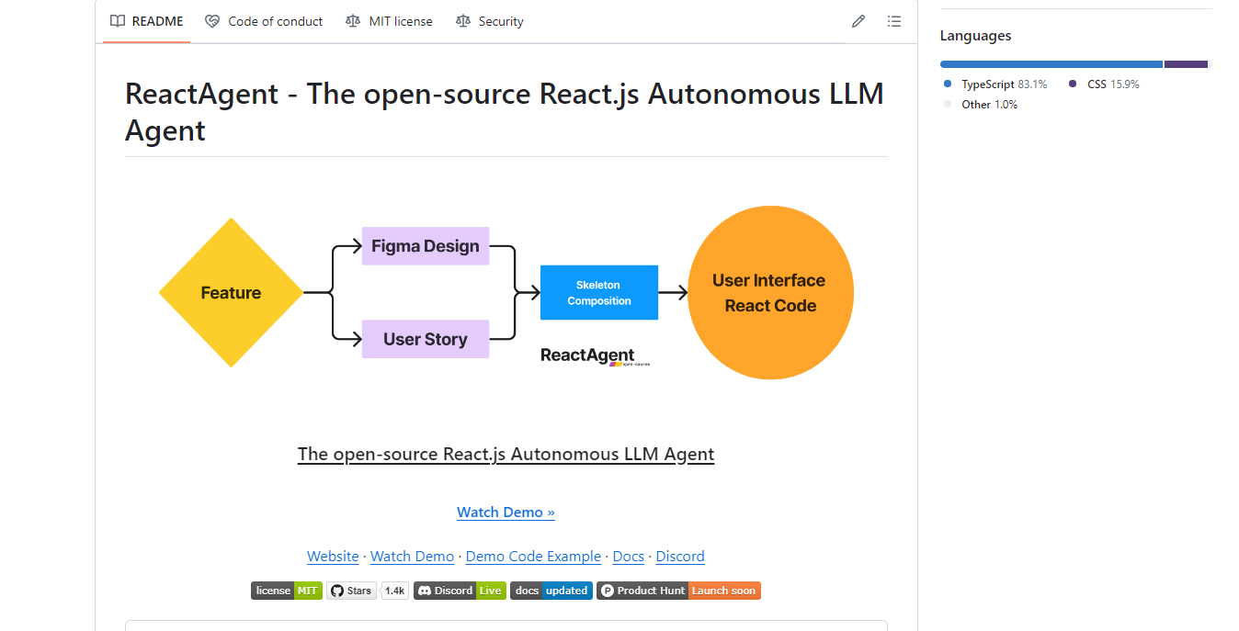The height and width of the screenshot is (631, 1239).
Task: Click the Discord logo on the Live badge
Action: [425, 590]
